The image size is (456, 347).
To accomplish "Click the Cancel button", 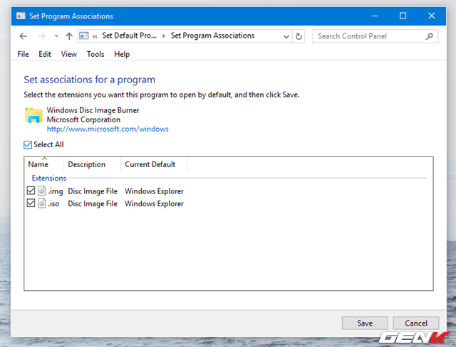I will tap(416, 323).
